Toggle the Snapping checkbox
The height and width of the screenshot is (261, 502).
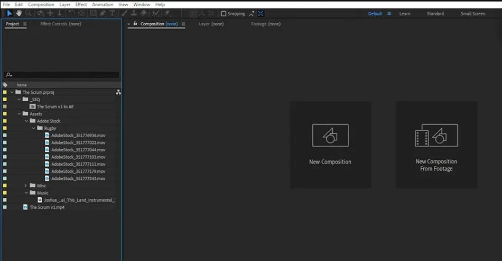[224, 14]
